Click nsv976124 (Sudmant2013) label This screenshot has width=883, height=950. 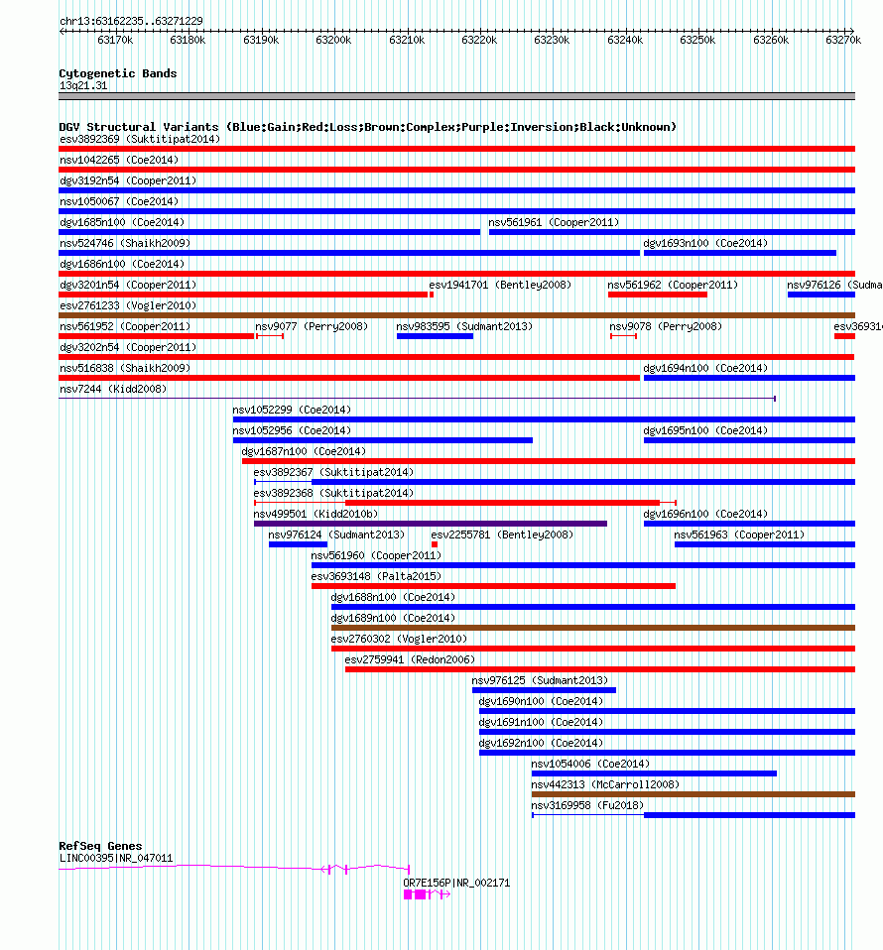(336, 534)
